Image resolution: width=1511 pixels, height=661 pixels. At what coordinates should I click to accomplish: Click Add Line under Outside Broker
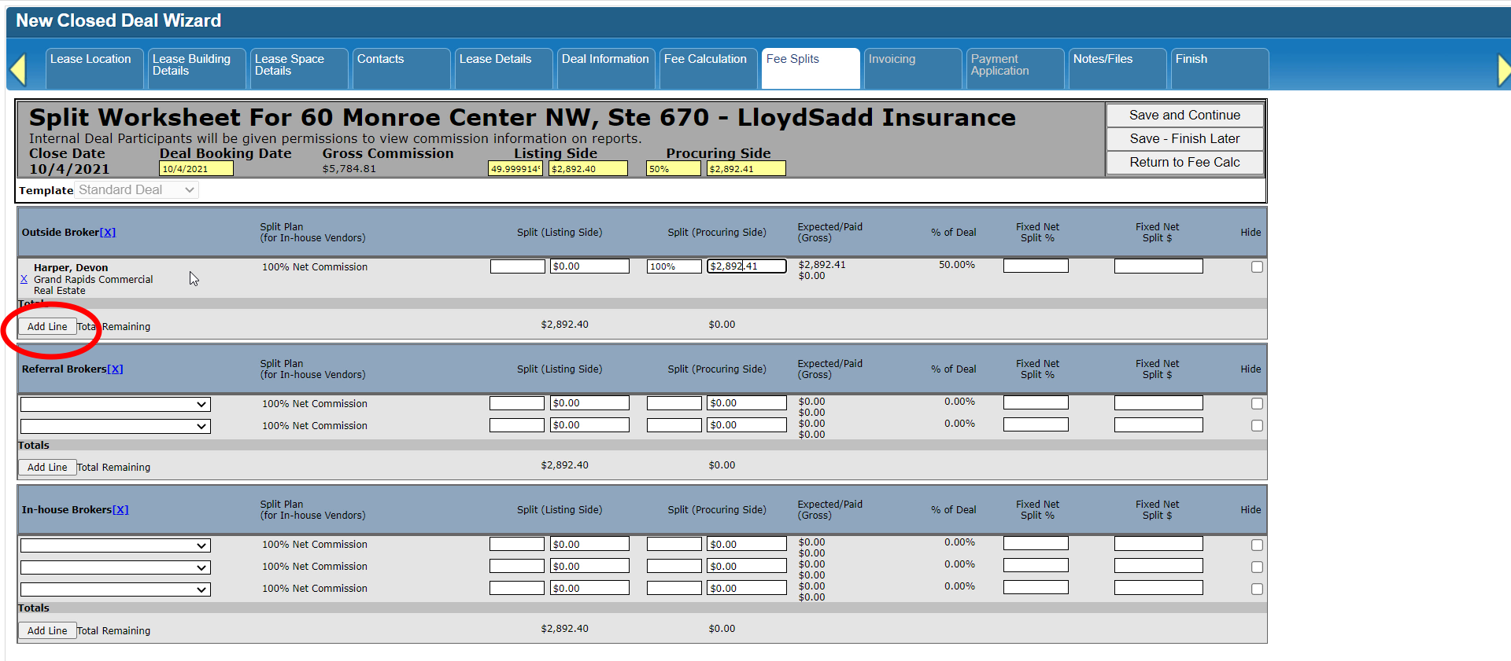(47, 327)
